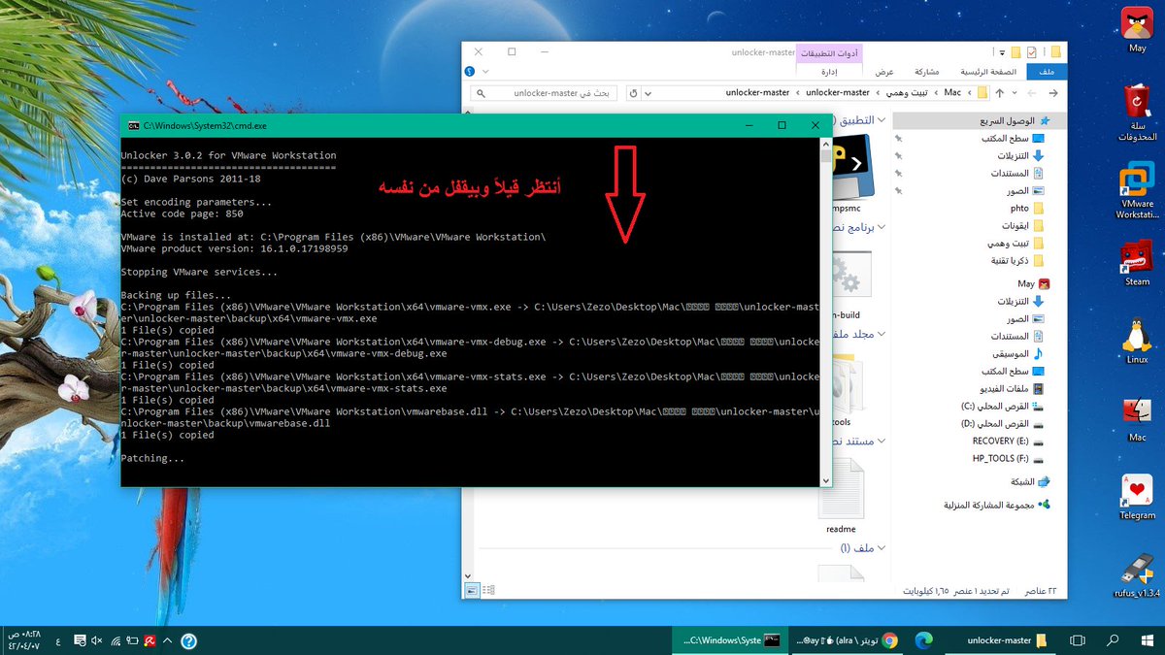Collapse the التطبيق application group header
Viewport: 1165px width, 655px height.
[x=882, y=120]
